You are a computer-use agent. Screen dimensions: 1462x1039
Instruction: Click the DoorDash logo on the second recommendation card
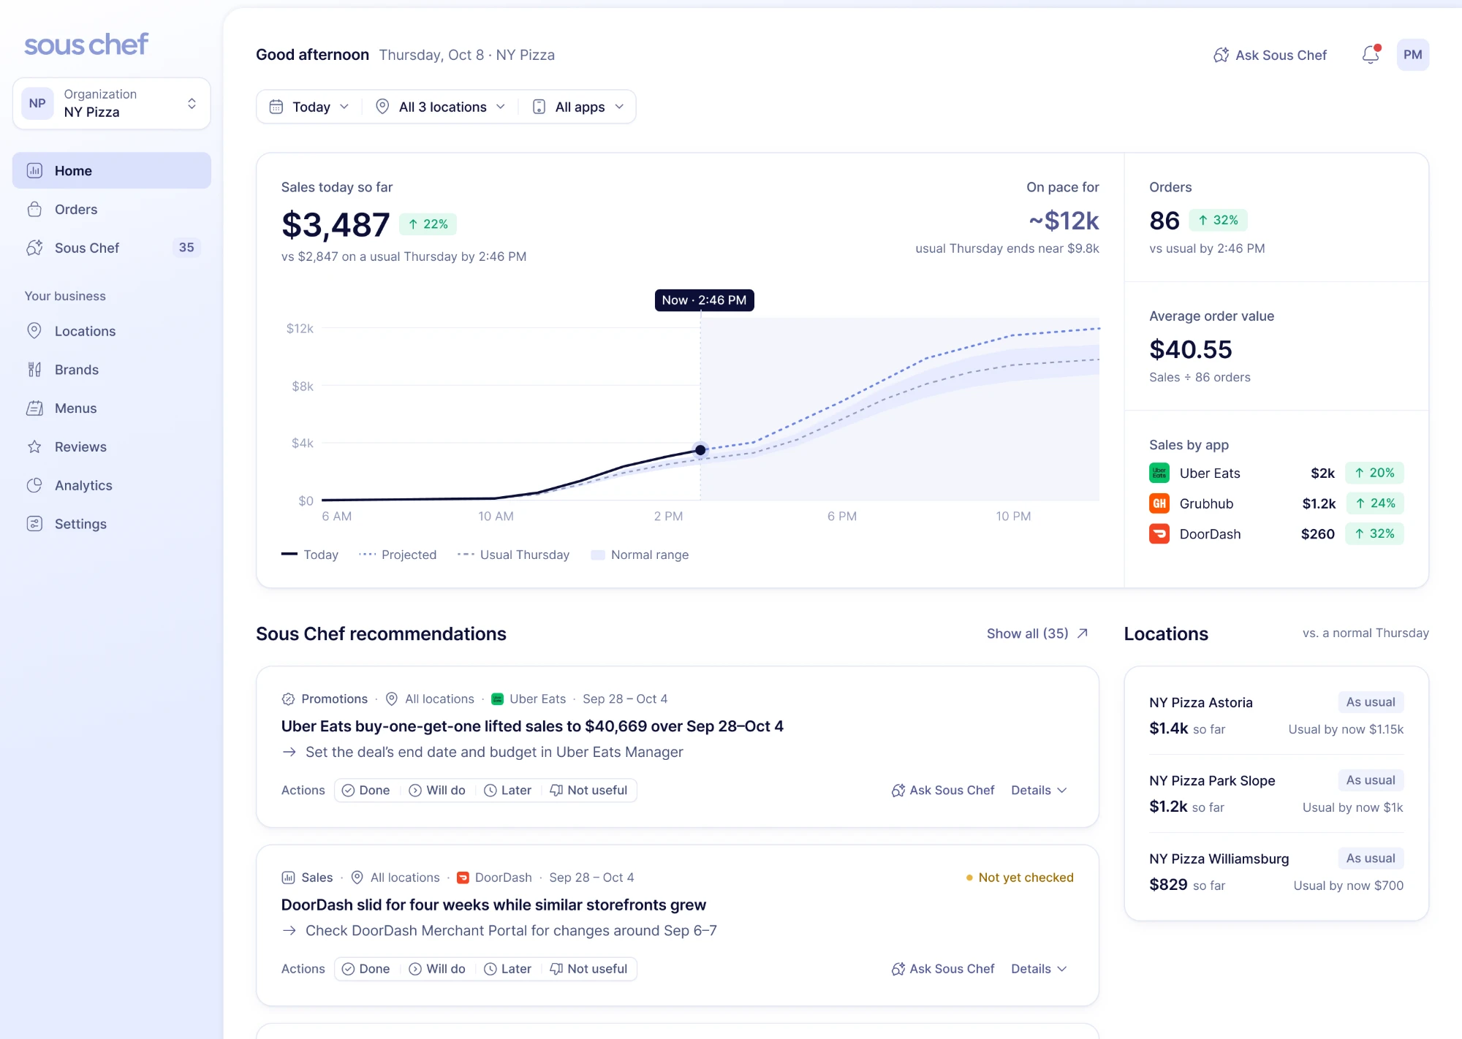(x=463, y=878)
